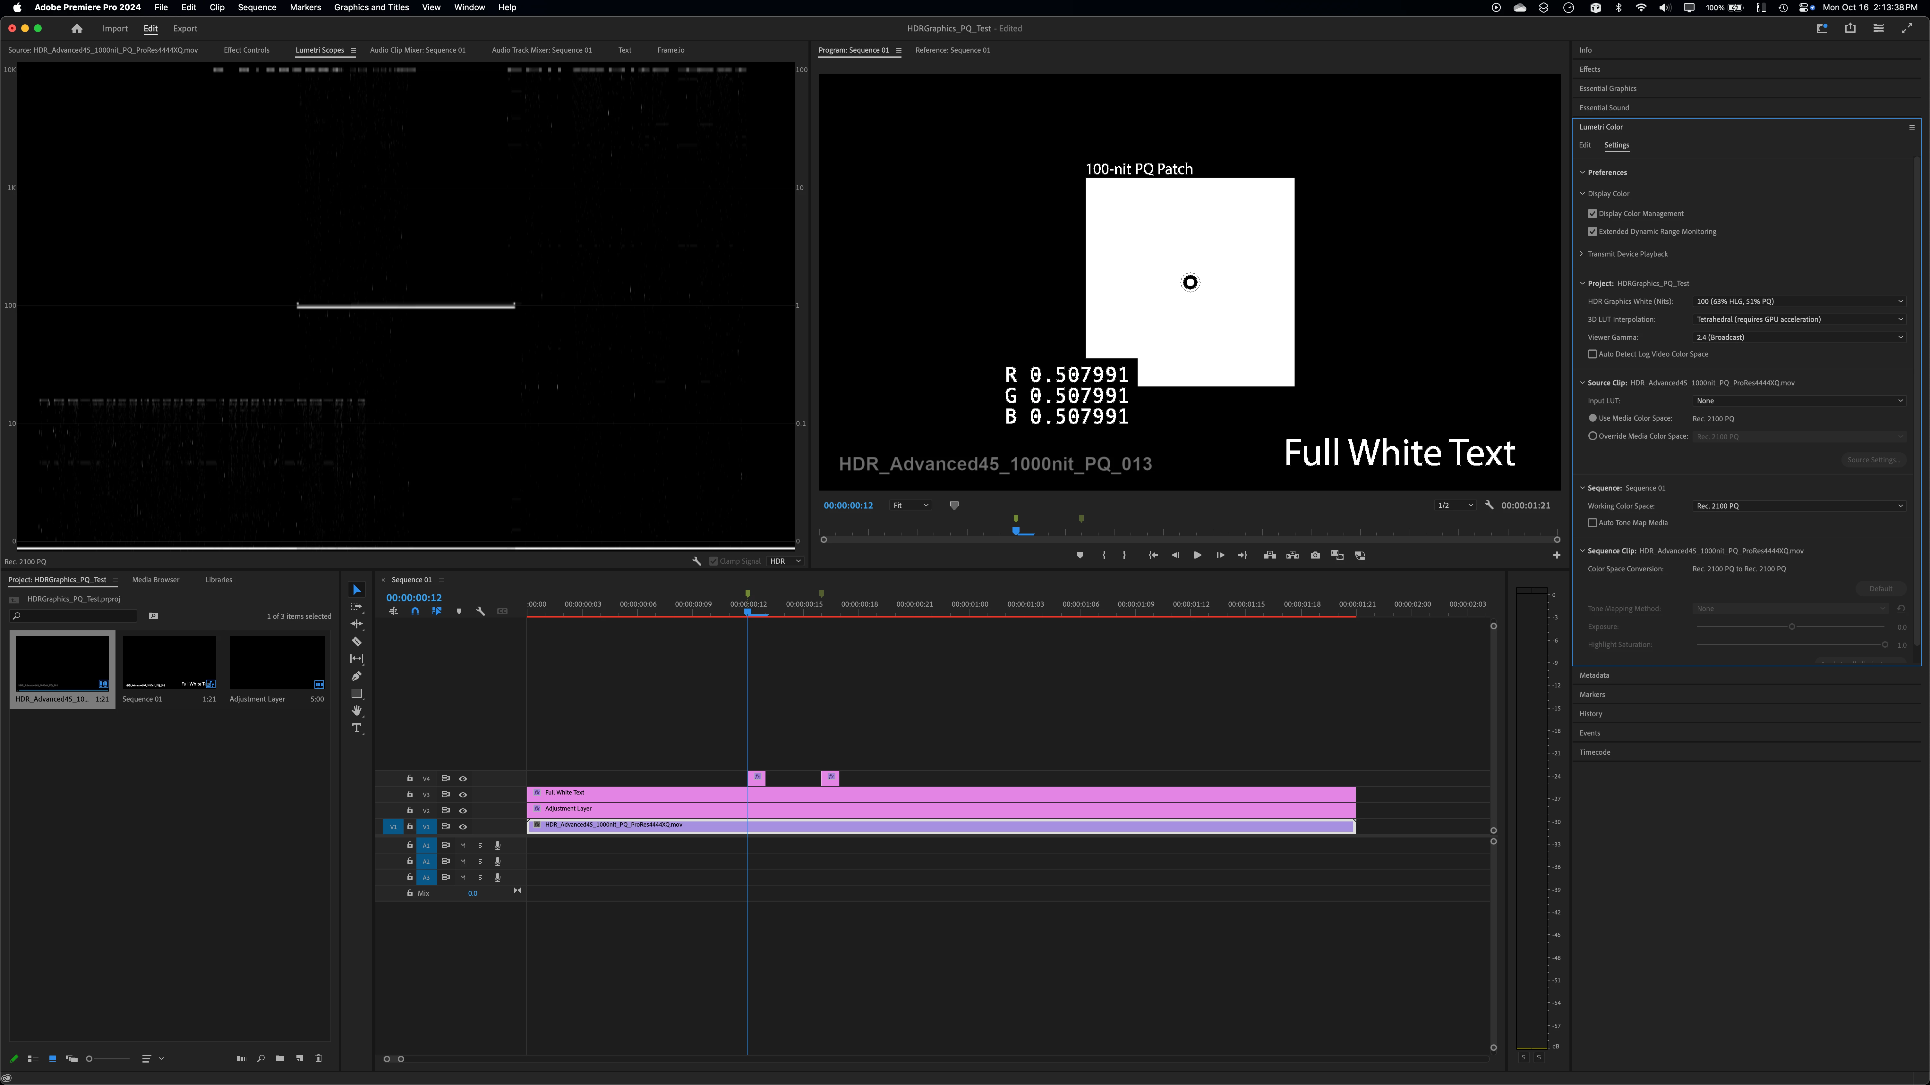Select the Type tool
This screenshot has width=1930, height=1085.
pos(357,728)
